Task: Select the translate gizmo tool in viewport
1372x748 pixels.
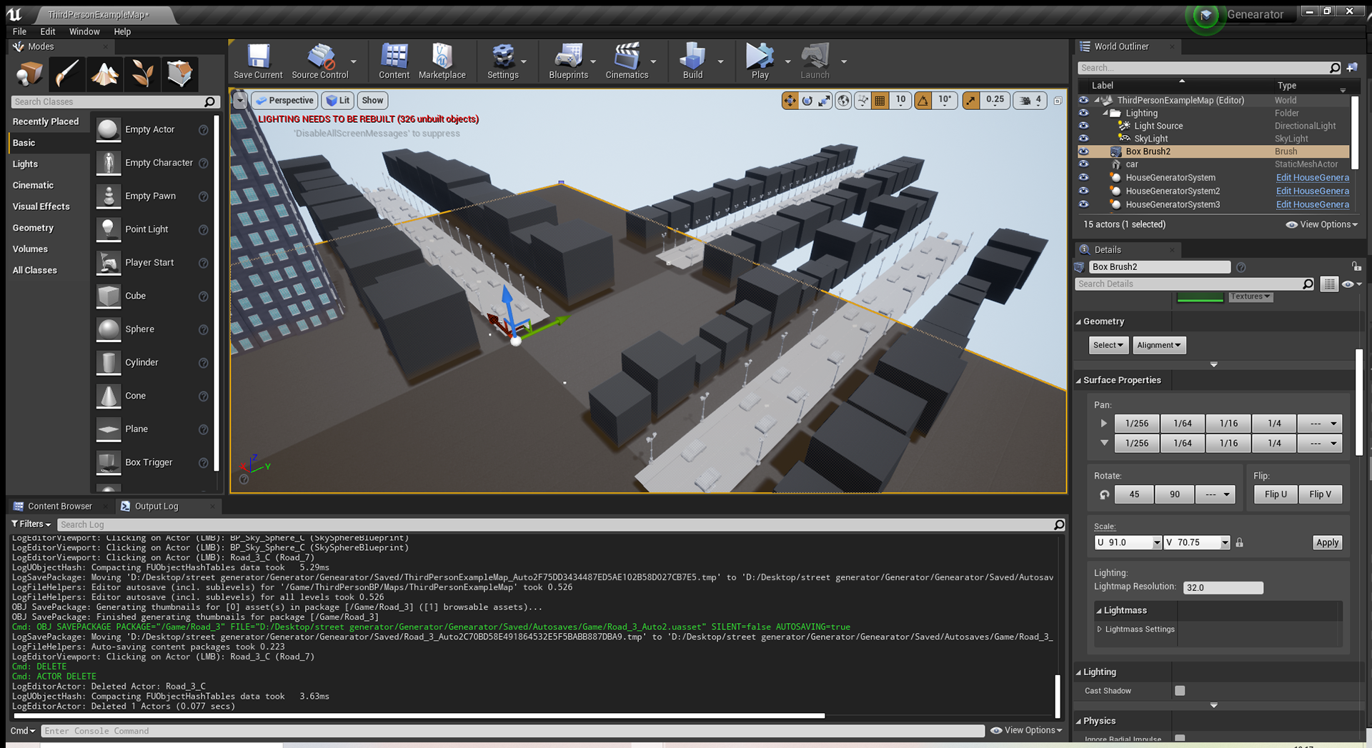Action: (x=790, y=101)
